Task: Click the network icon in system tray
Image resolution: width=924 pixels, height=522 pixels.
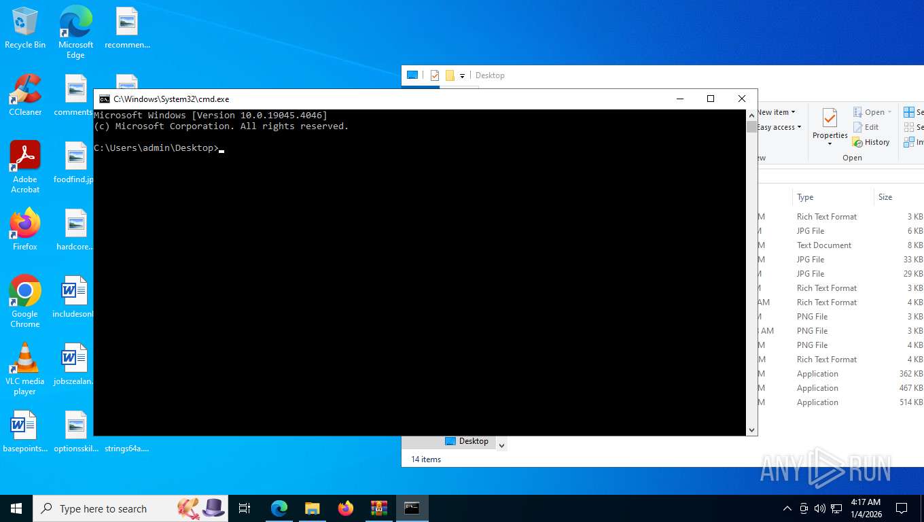Action: point(836,508)
